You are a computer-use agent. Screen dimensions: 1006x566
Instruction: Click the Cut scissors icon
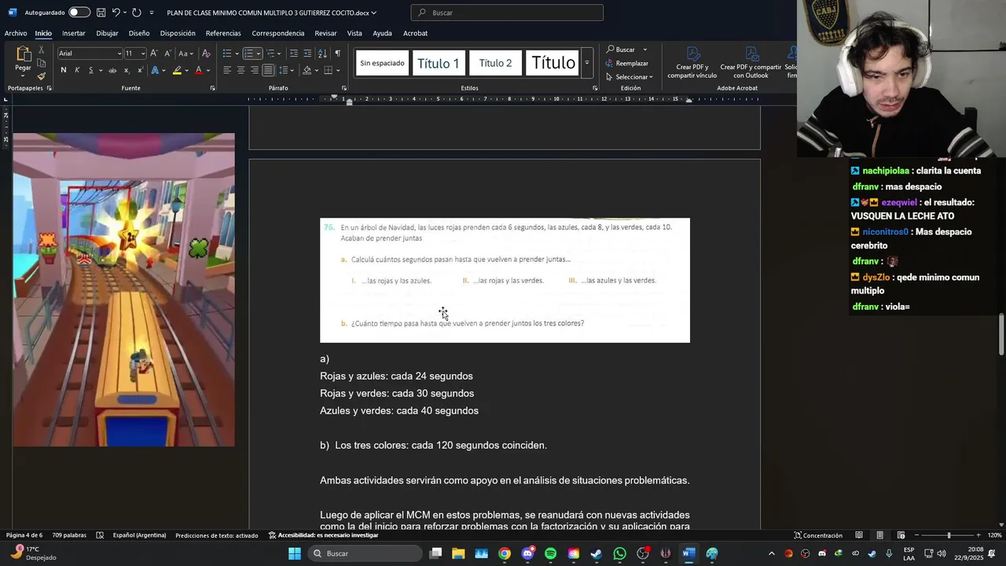click(x=42, y=51)
